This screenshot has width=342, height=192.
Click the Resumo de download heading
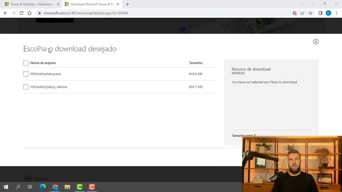click(x=251, y=69)
